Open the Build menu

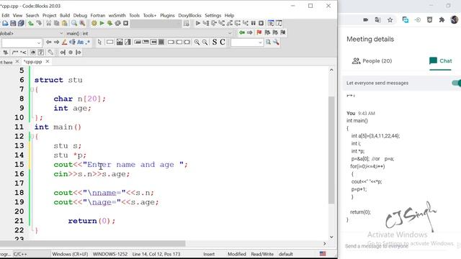click(65, 15)
